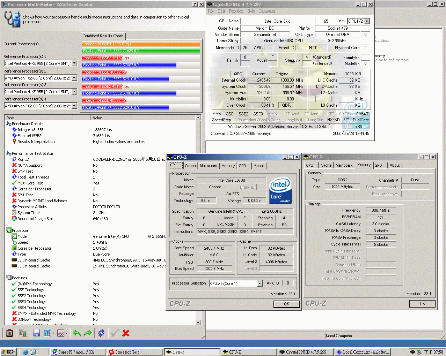Click the Value column header in Sandra
The height and width of the screenshot is (356, 446).
143,118
